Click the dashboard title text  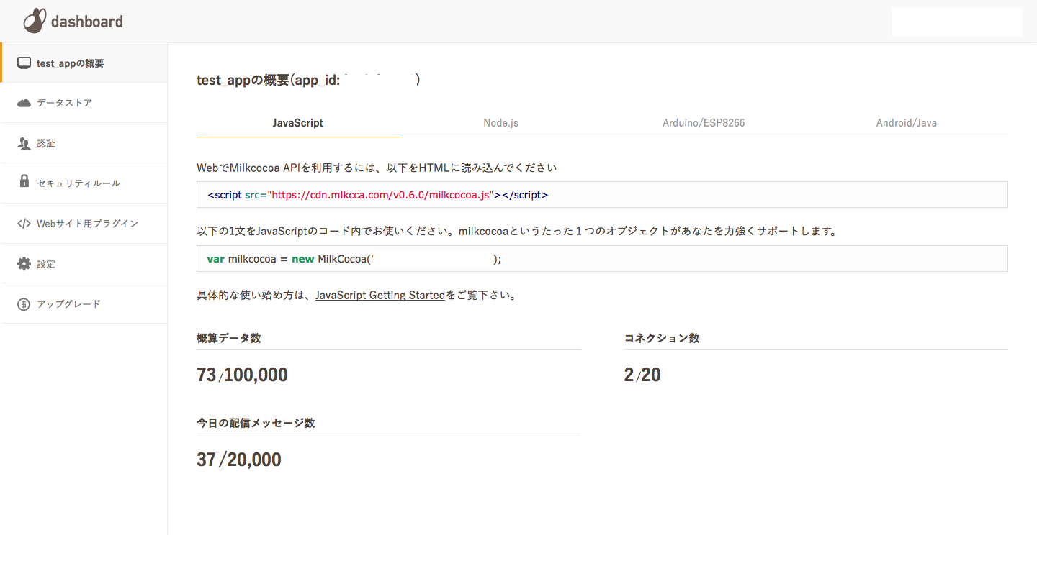point(87,22)
